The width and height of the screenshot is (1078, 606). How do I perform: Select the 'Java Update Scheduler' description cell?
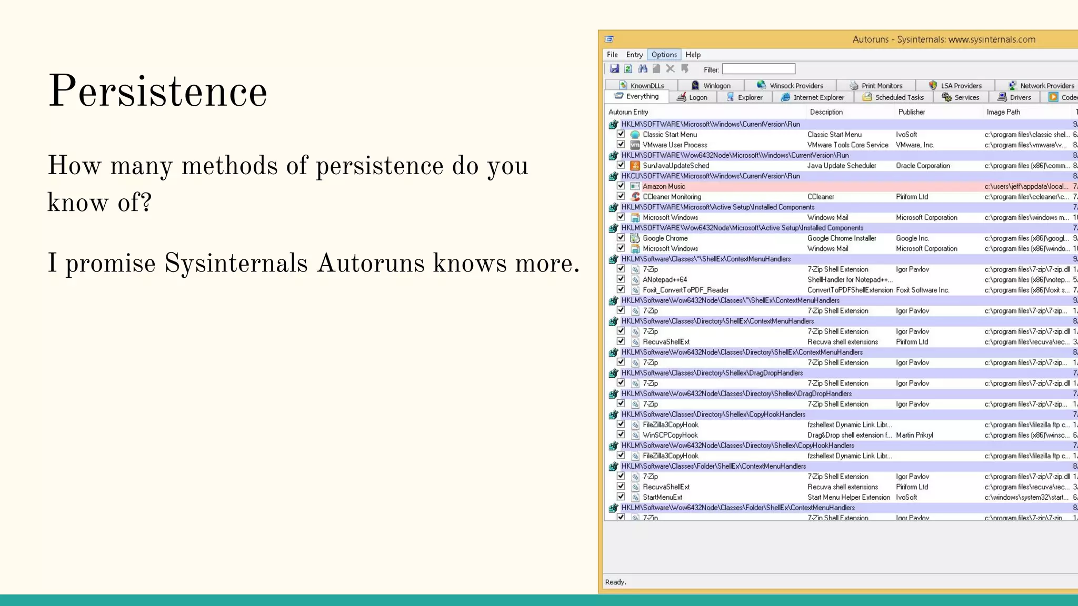pyautogui.click(x=842, y=166)
